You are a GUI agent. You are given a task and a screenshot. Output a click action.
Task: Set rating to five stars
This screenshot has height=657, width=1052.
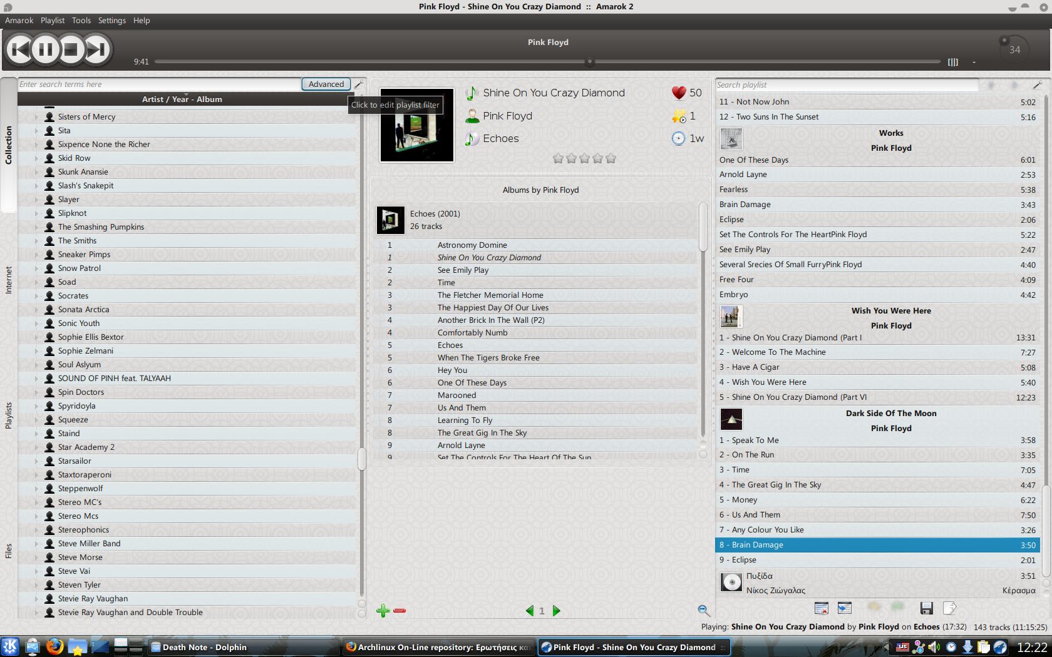[611, 158]
